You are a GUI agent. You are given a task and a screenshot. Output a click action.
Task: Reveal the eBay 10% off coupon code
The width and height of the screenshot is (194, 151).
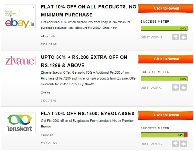(x=166, y=8)
